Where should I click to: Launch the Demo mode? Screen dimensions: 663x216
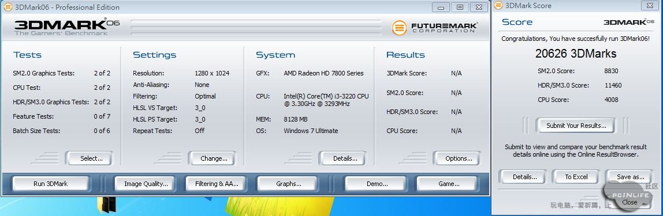pyautogui.click(x=377, y=184)
